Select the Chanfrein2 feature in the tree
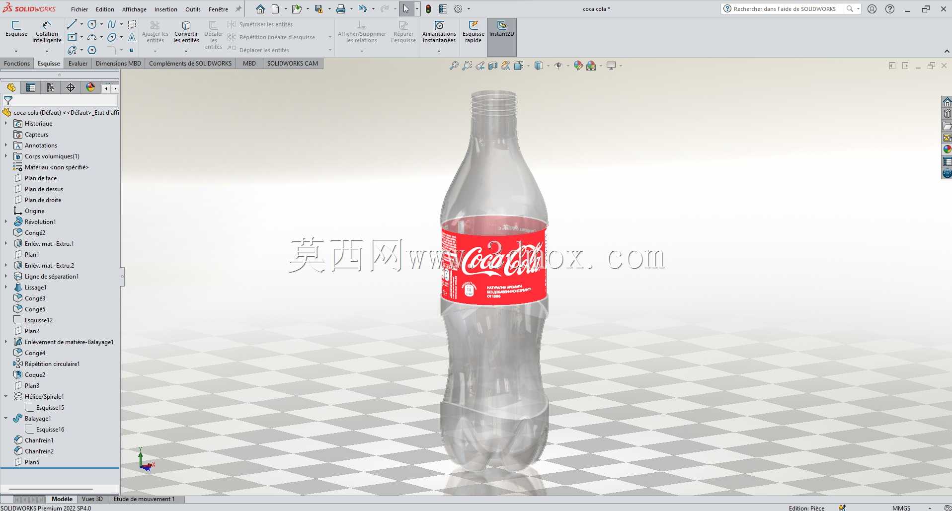Screen dimensions: 952x511 pyautogui.click(x=39, y=451)
